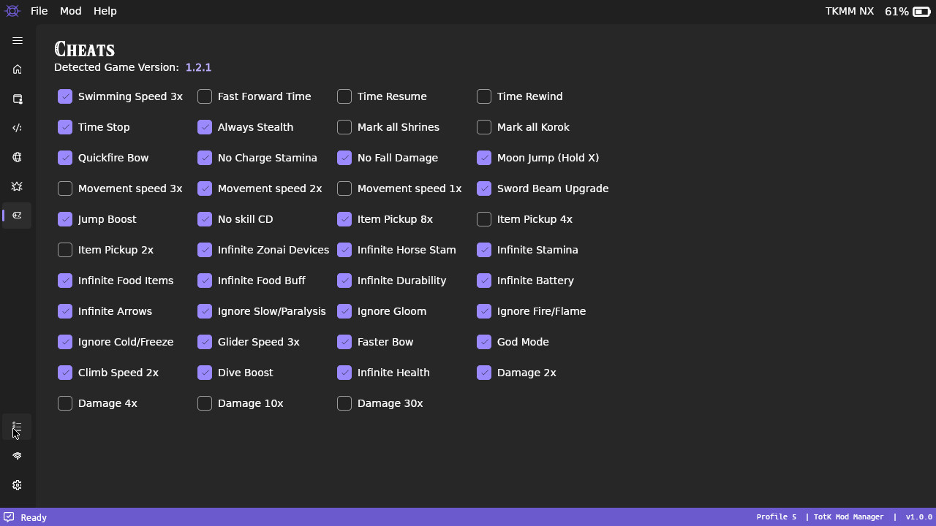Viewport: 936px width, 526px height.
Task: Open the logs panel near the bottom sidebar
Action: [x=17, y=427]
